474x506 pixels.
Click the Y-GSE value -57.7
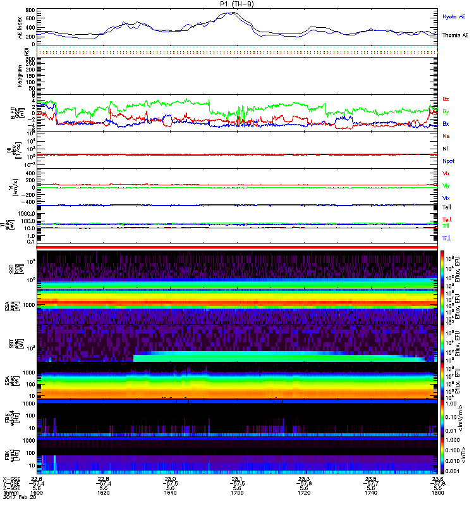[x=371, y=484]
